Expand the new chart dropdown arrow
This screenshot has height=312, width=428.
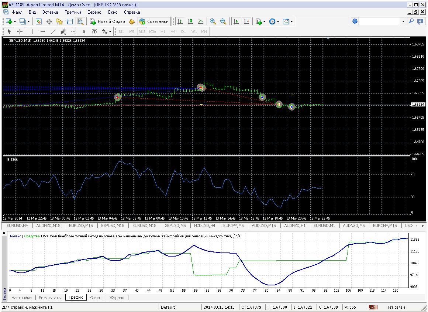click(15, 21)
